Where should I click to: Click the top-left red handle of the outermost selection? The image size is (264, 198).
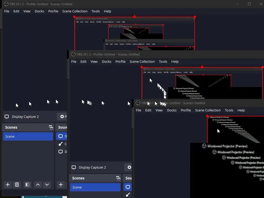(x=74, y=17)
